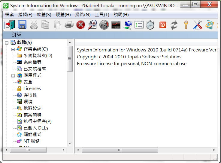221x163 pixels.
Task: Open the 工具(T) menu
Action: (102, 15)
